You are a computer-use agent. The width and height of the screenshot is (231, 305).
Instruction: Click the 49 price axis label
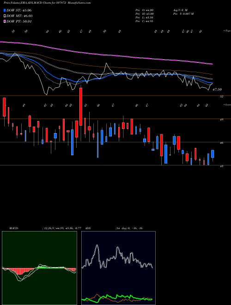coord(221,120)
